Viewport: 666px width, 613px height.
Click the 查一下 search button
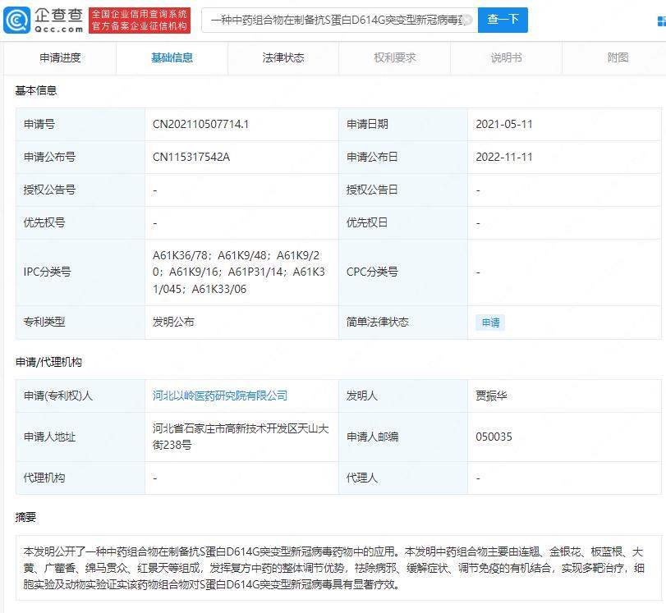pyautogui.click(x=503, y=20)
